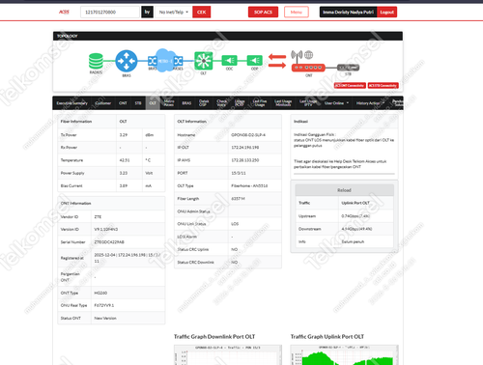Open the No Inet/Telp search type dropdown
Image resolution: width=483 pixels, height=365 pixels.
coord(174,13)
